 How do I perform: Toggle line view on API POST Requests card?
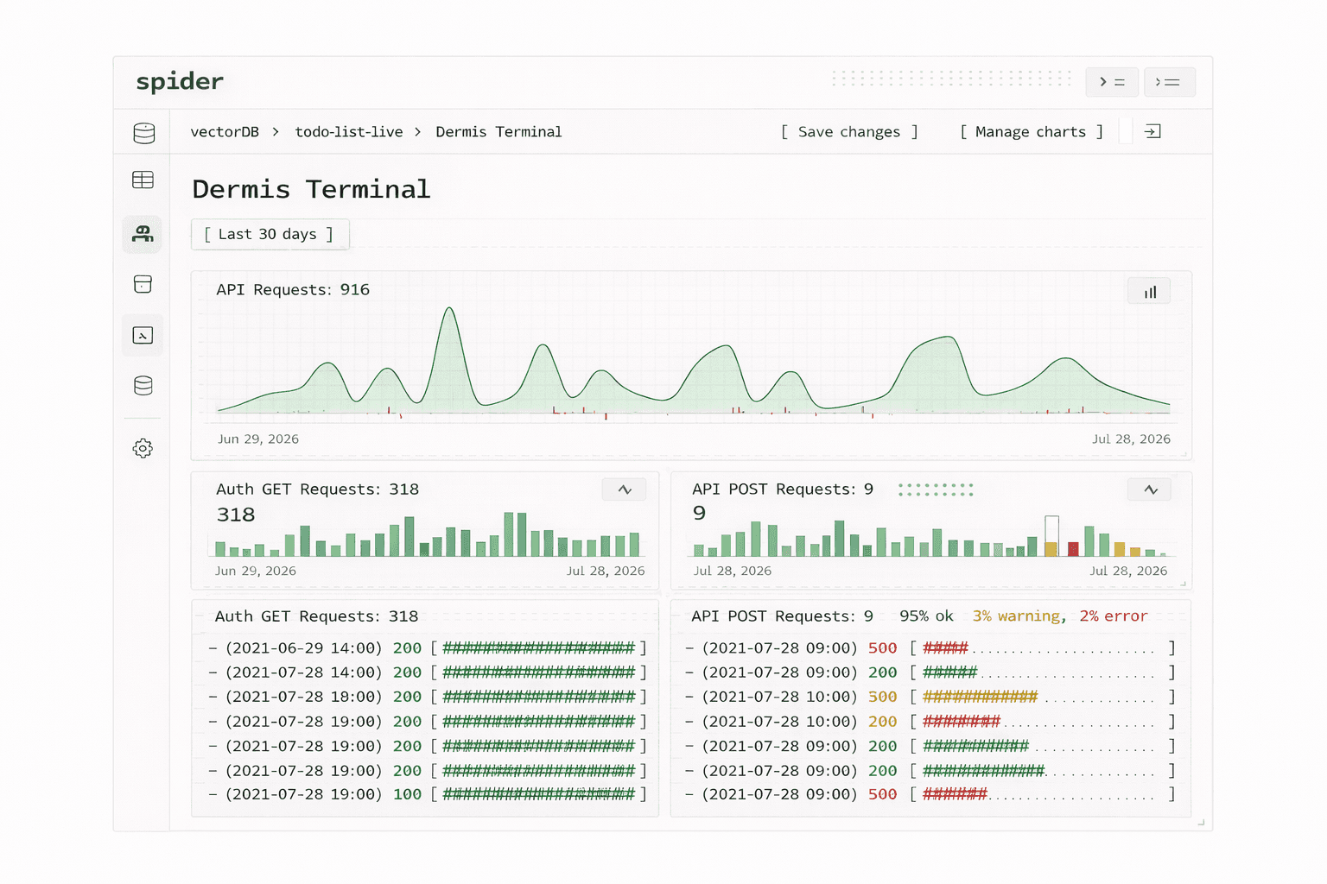[1150, 489]
